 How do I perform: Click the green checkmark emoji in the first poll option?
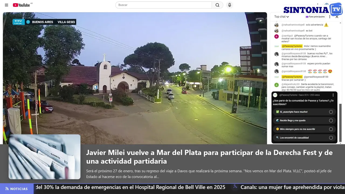coord(278,112)
